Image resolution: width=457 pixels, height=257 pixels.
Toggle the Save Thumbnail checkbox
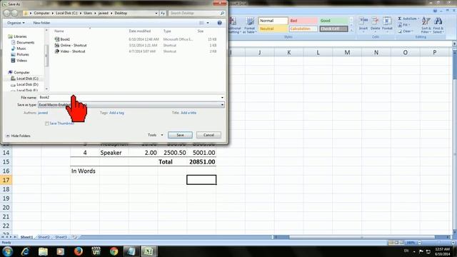pos(46,124)
